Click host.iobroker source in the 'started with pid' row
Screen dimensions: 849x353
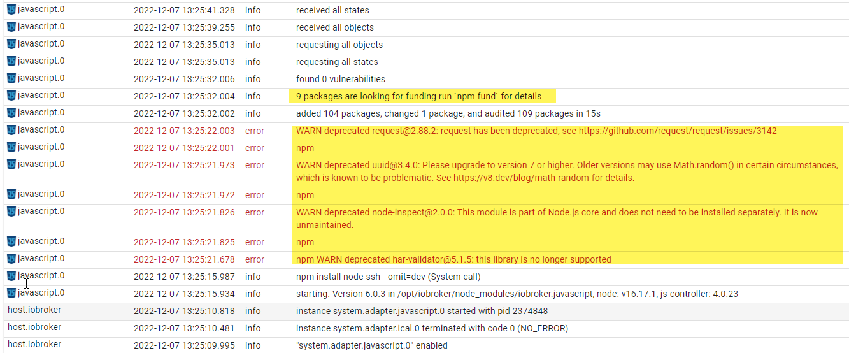34,310
